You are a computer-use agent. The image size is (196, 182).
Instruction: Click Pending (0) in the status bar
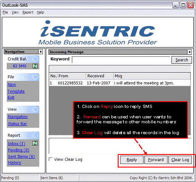coord(10,178)
